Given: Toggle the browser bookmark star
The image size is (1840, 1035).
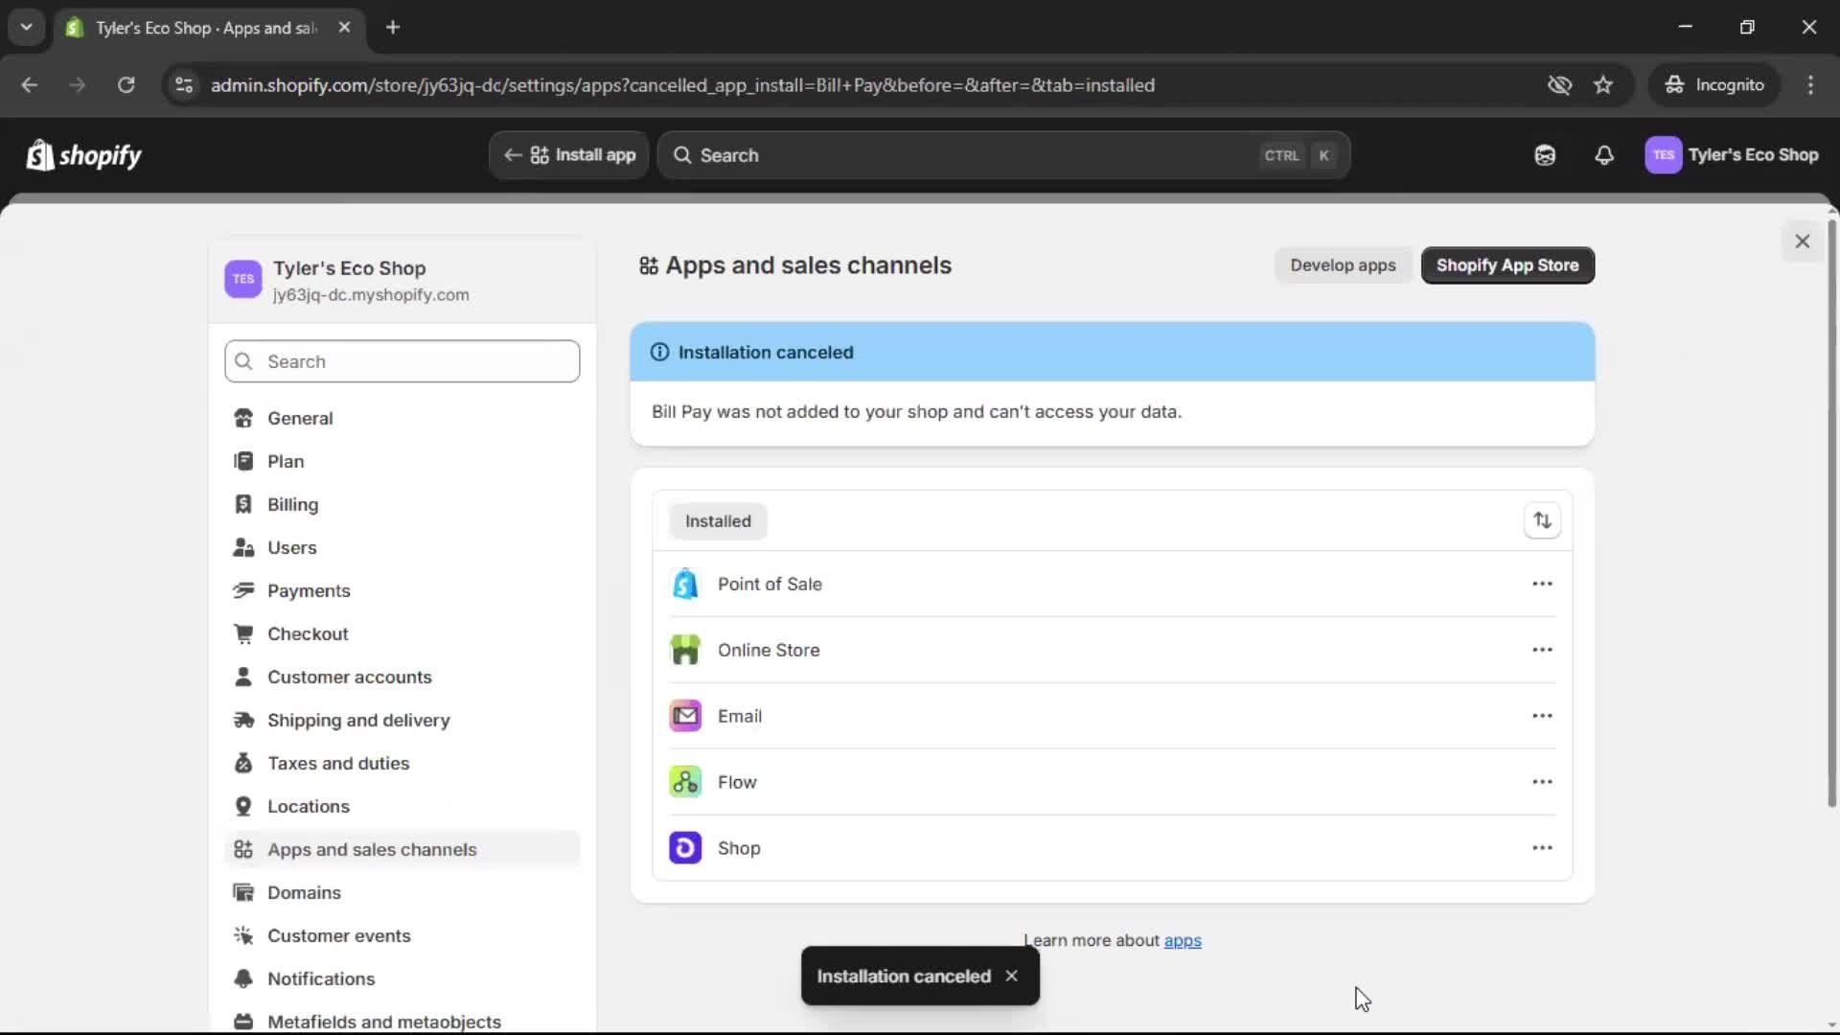Looking at the screenshot, I should pos(1603,84).
